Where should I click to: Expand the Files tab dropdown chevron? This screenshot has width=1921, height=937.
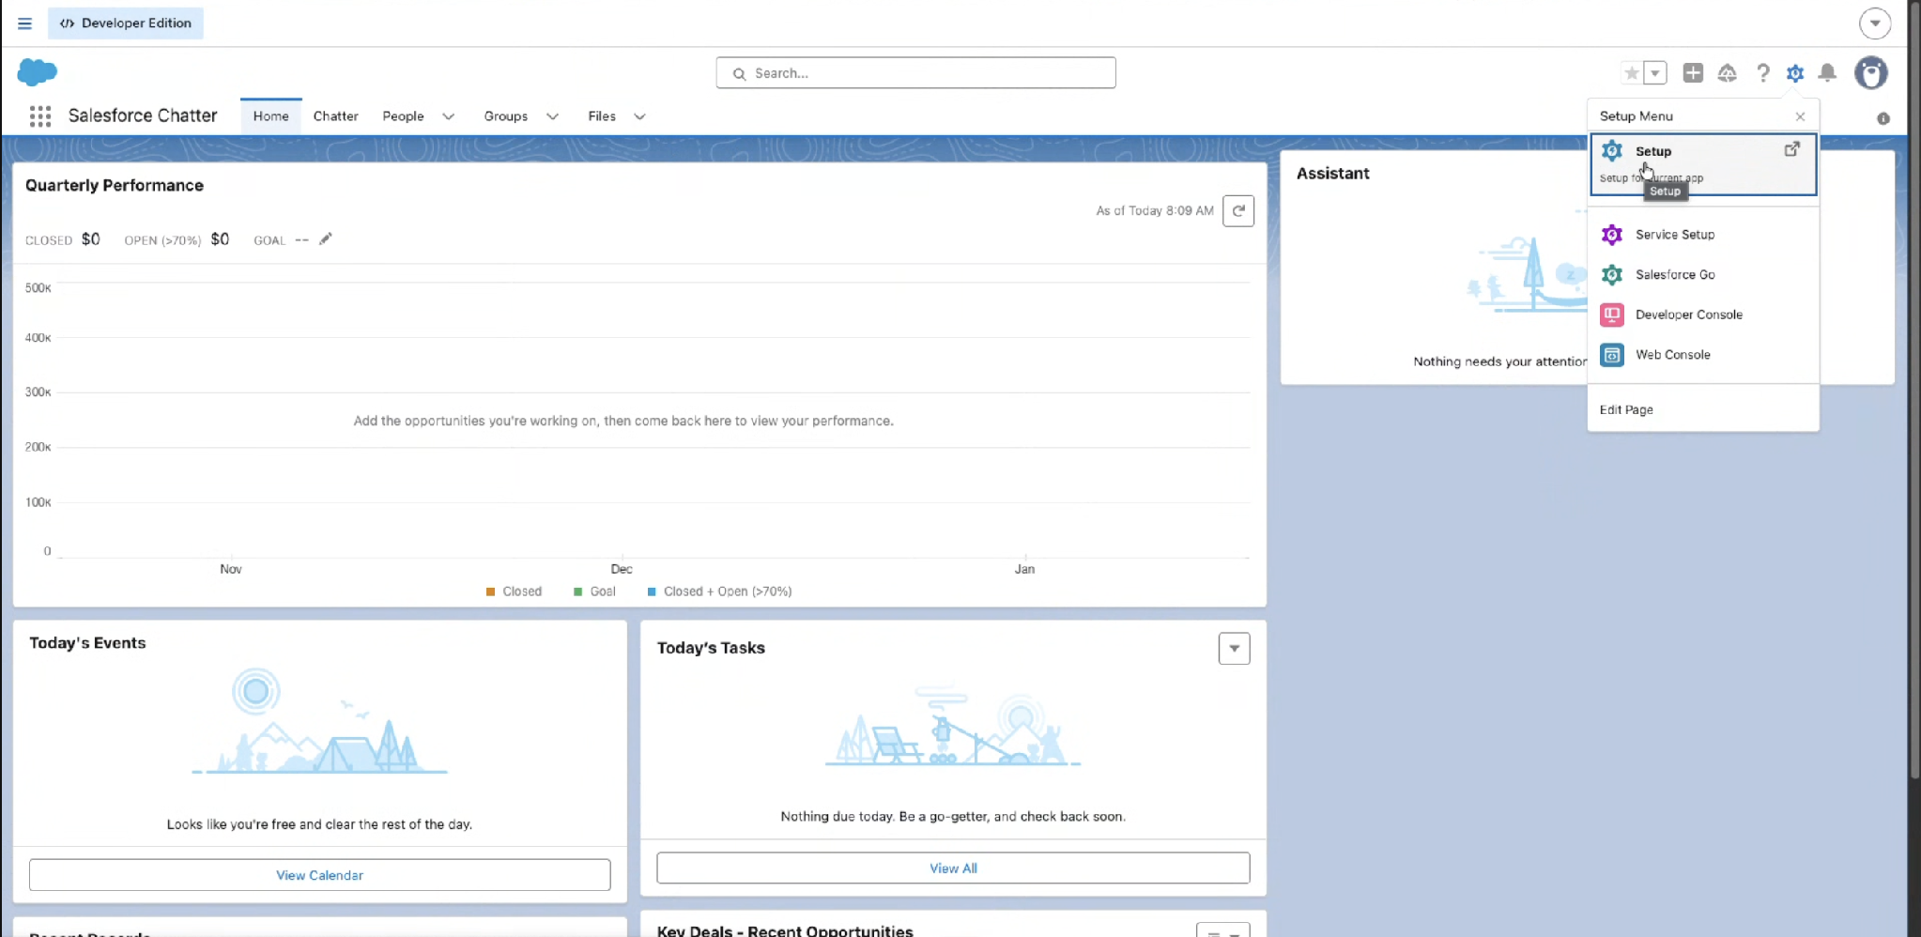[x=640, y=116]
